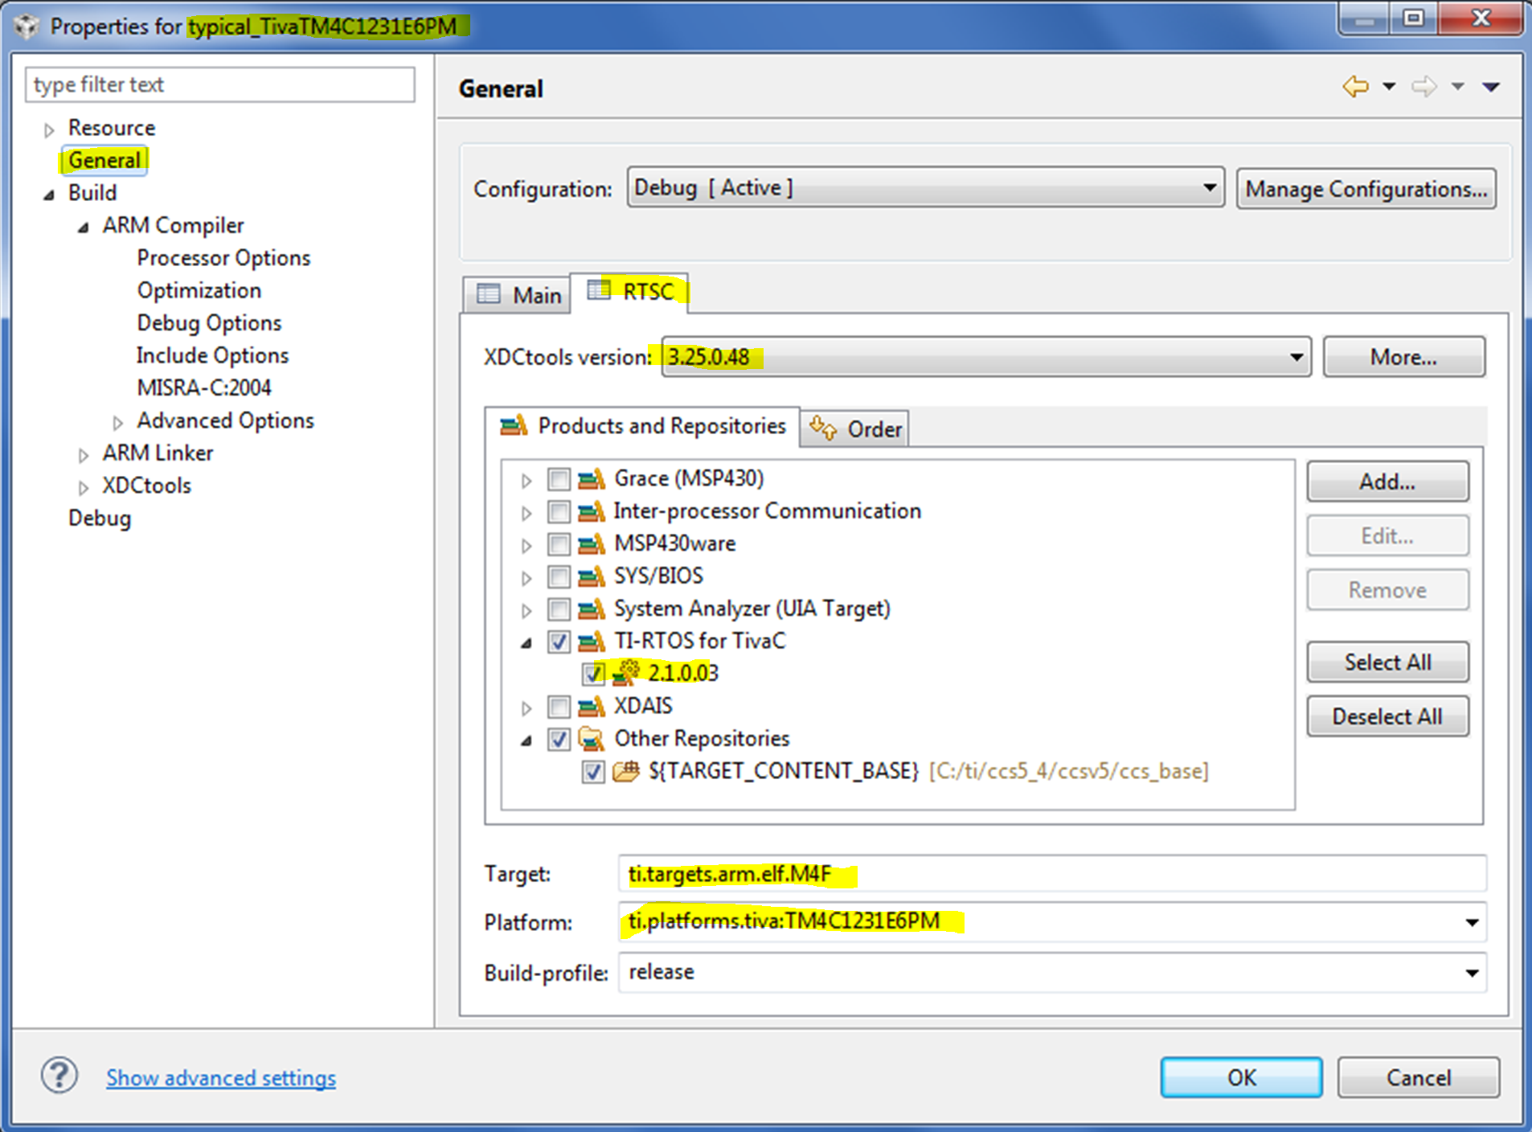Check the System Analyzer (UIA Target) checkbox
Viewport: 1532px width, 1132px height.
click(559, 609)
